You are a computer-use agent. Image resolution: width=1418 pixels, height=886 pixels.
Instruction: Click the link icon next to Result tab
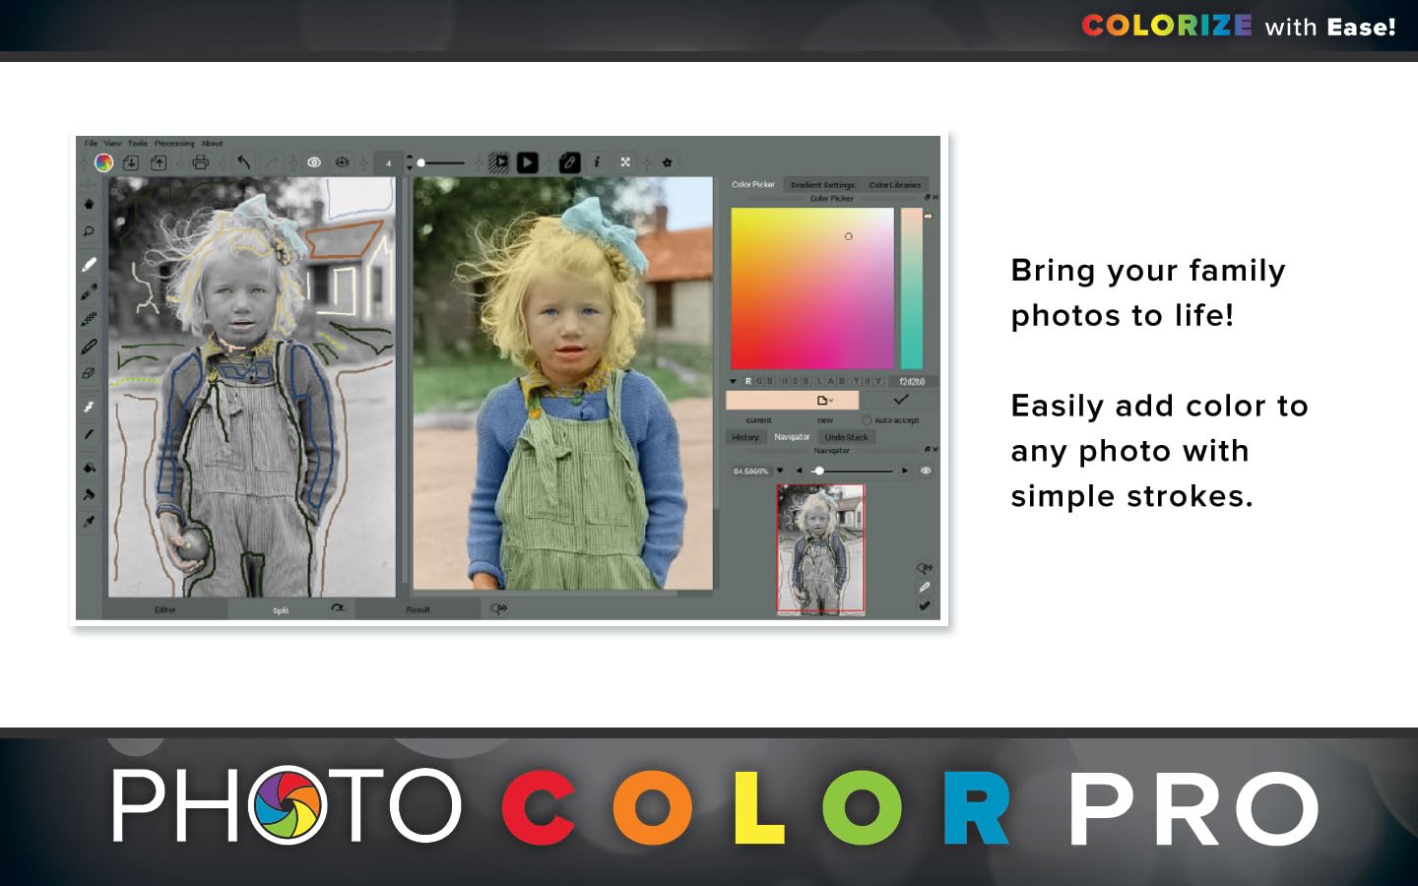499,608
